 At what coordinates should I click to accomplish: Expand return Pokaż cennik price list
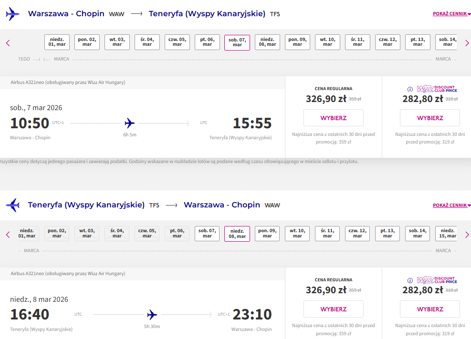pyautogui.click(x=451, y=205)
